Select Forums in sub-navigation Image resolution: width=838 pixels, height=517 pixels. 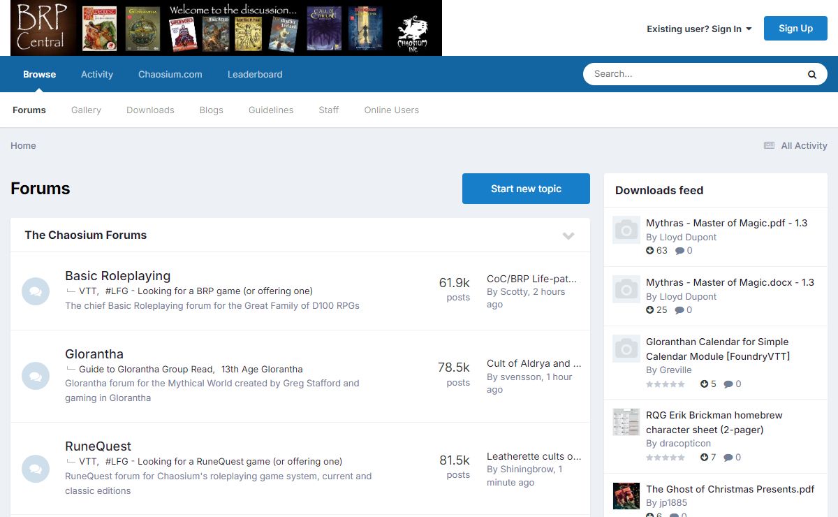[x=29, y=110]
